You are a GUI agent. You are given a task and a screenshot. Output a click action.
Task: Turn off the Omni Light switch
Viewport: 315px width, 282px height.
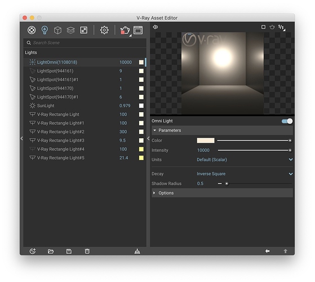[x=287, y=121]
